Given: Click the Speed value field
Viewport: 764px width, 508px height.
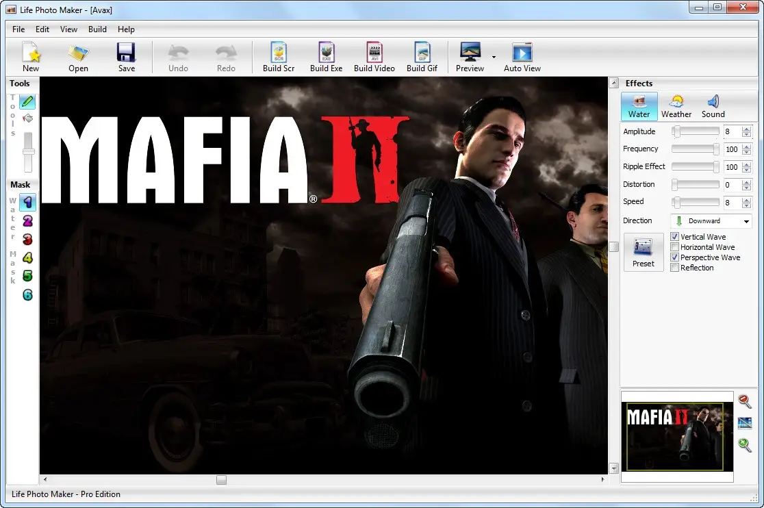Looking at the screenshot, I should point(732,202).
